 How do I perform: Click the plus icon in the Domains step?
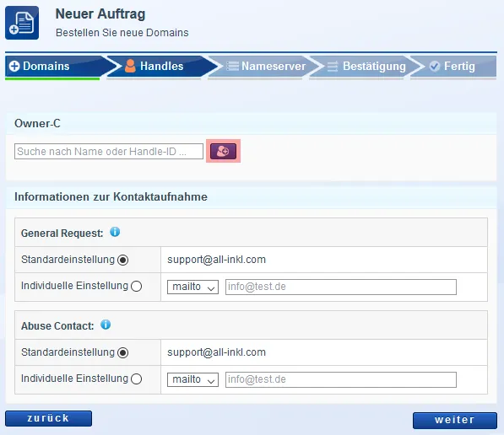tap(14, 66)
